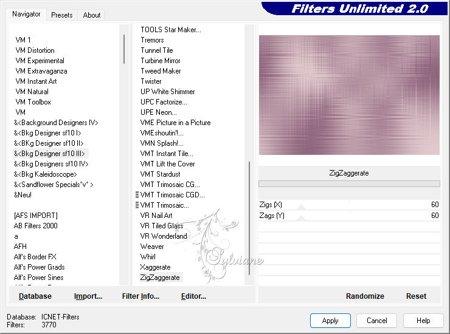Choose ZigZaggerate filter in list
The height and width of the screenshot is (334, 450).
coord(160,278)
